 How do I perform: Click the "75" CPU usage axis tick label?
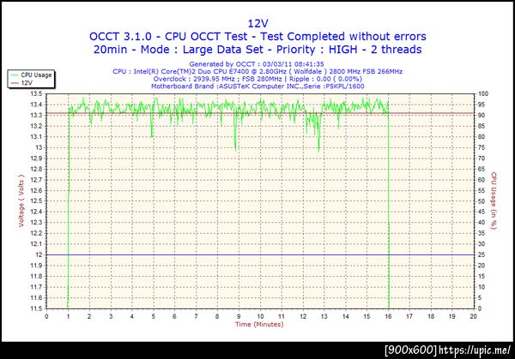(482, 147)
